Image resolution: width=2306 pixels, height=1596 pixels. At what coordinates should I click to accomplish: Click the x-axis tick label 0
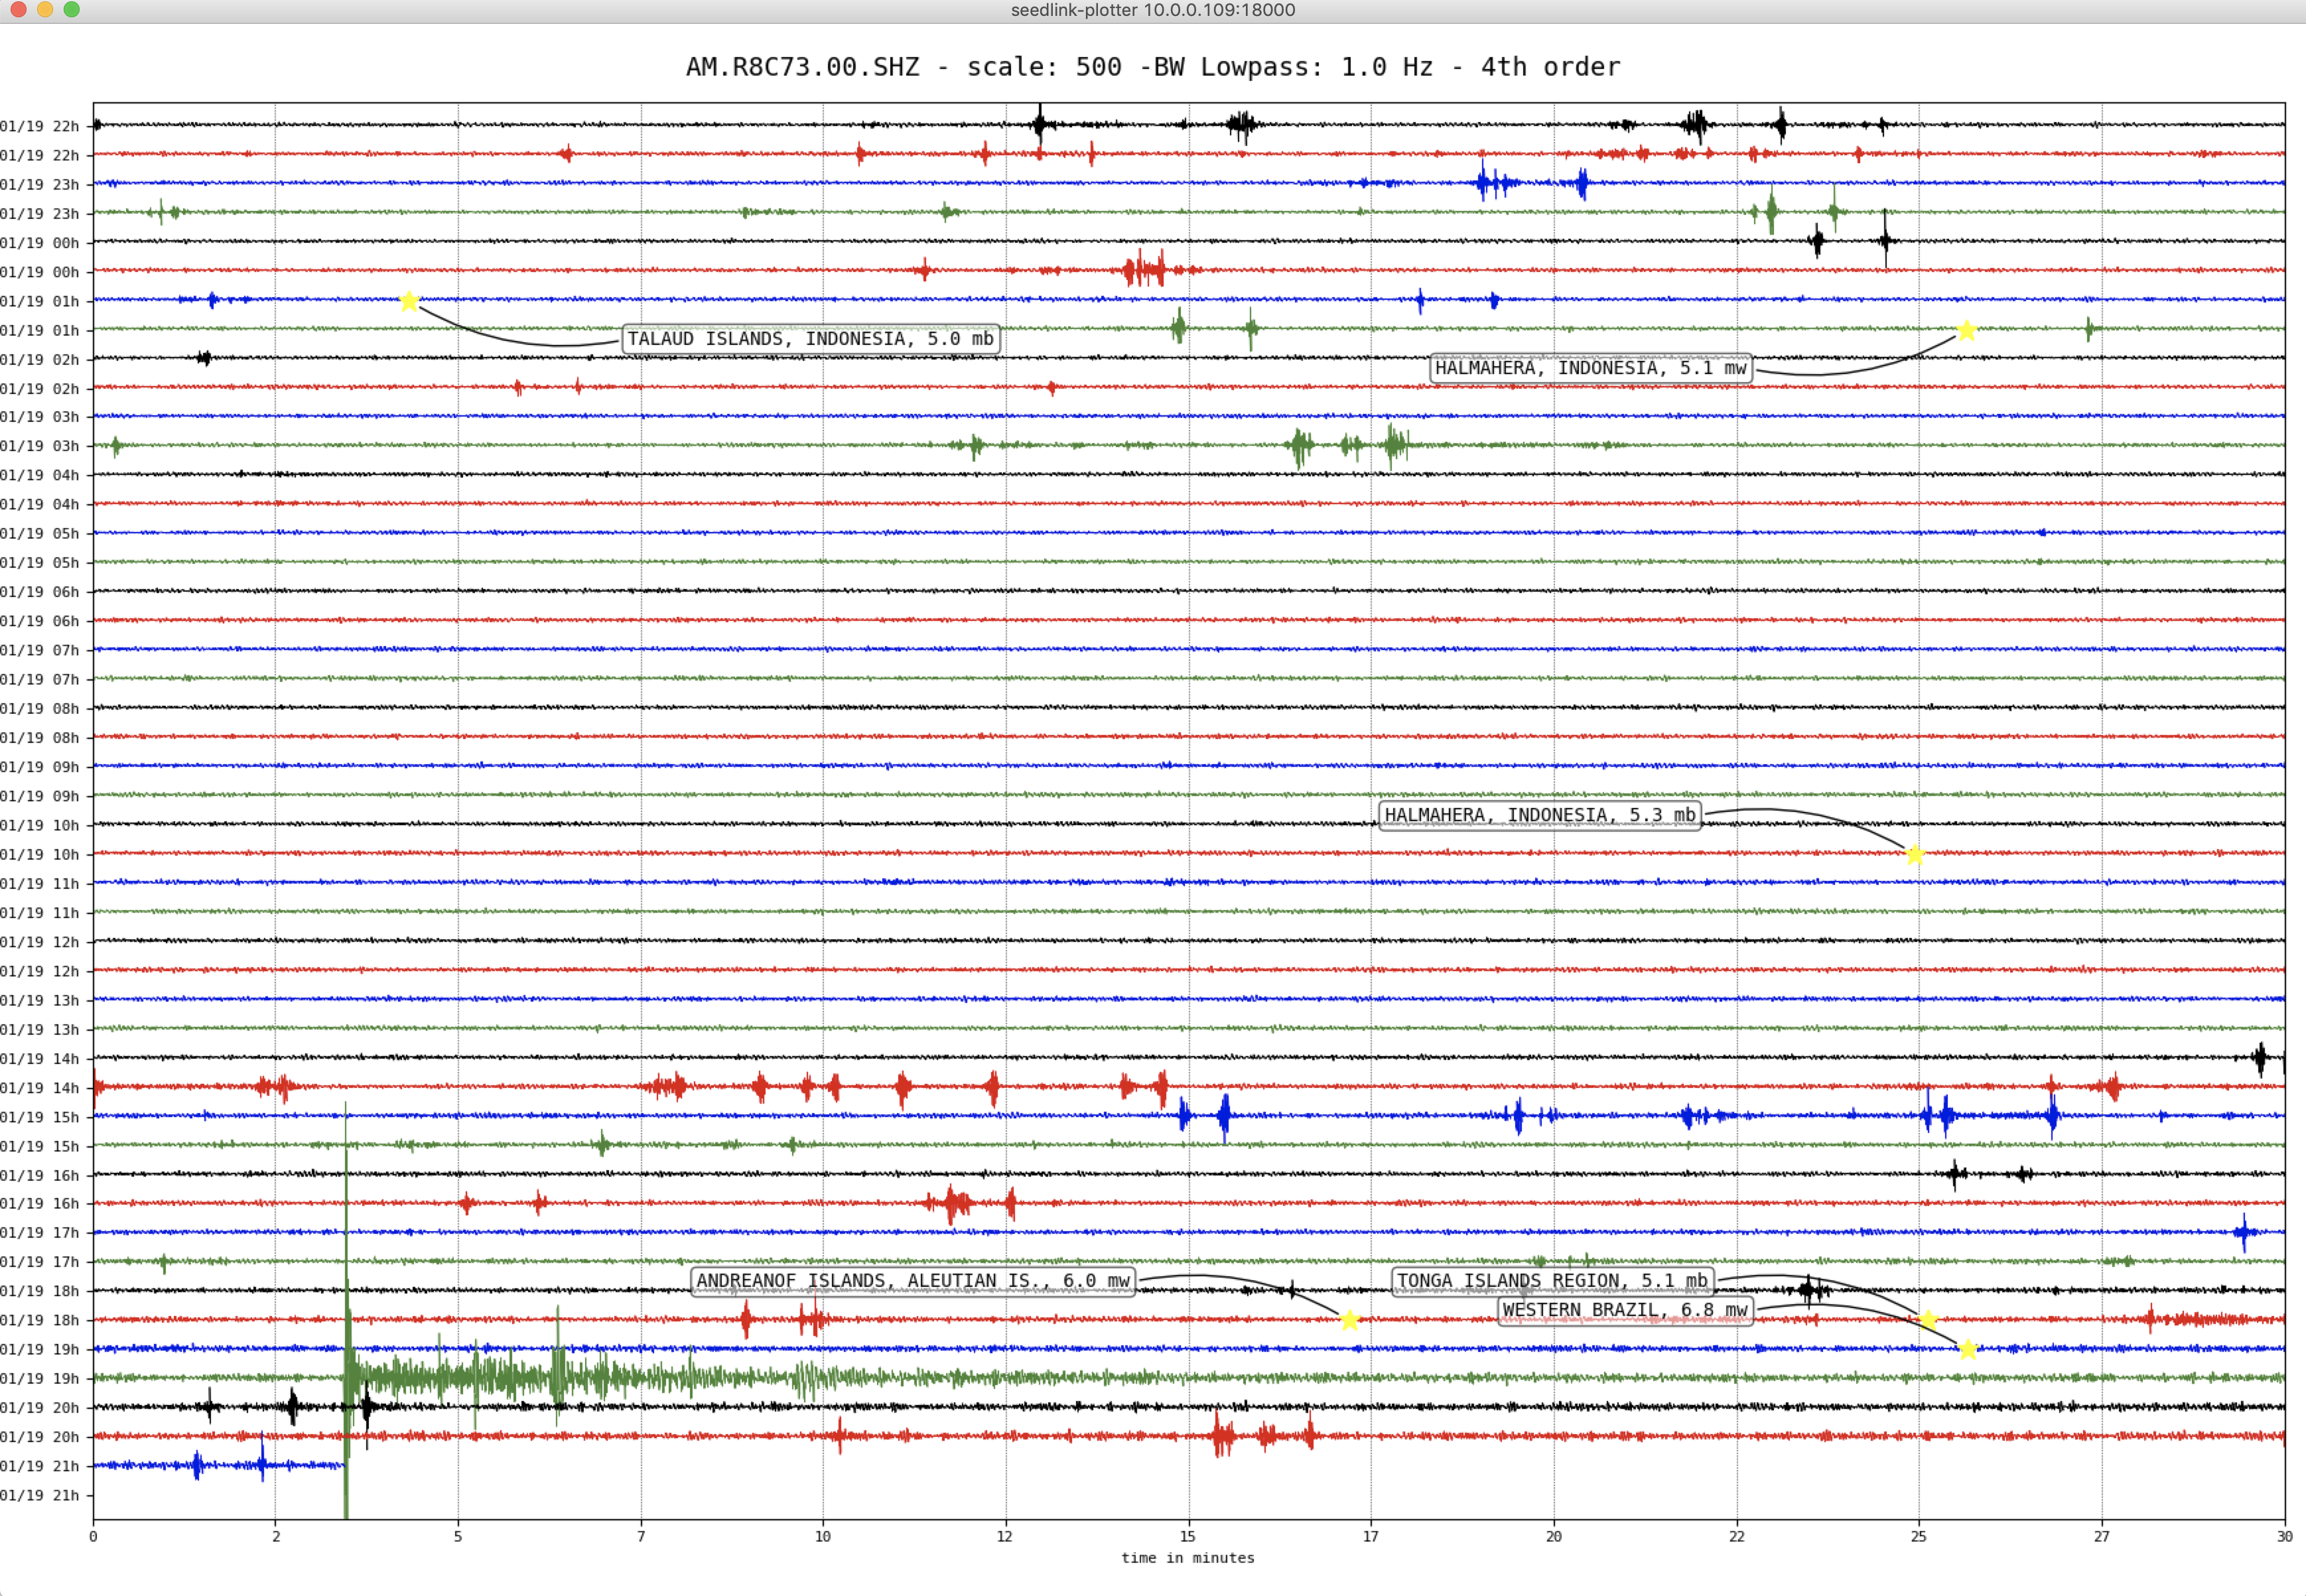point(93,1537)
